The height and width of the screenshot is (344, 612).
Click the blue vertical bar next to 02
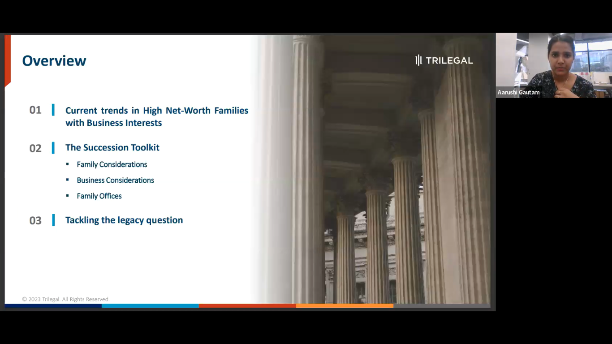53,148
